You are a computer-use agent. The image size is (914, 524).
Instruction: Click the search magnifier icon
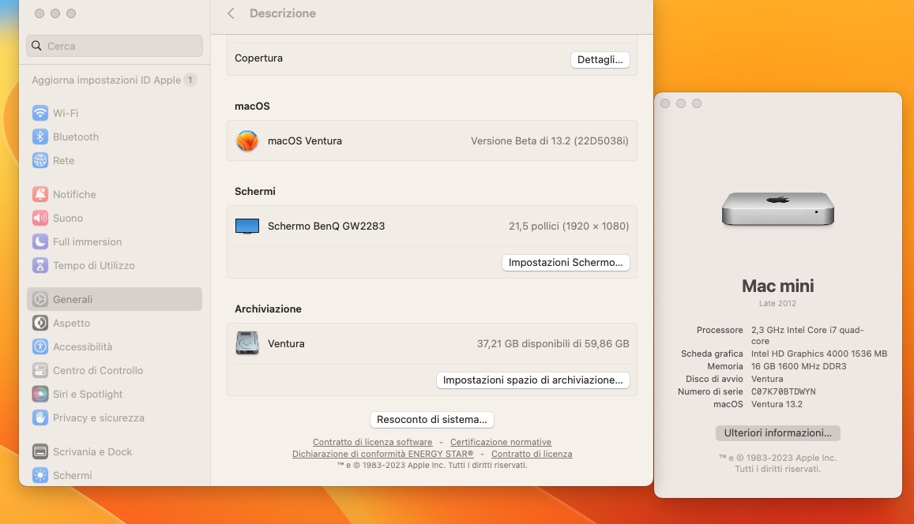click(x=36, y=46)
